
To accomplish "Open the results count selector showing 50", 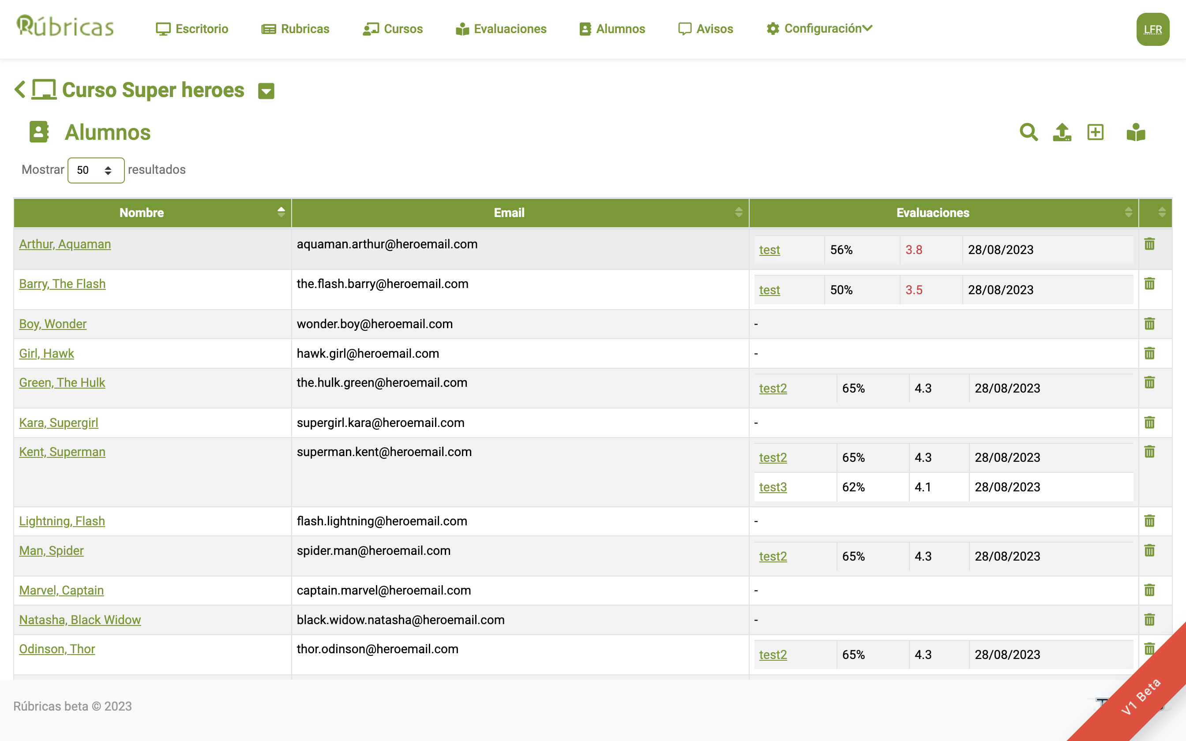I will [x=96, y=170].
